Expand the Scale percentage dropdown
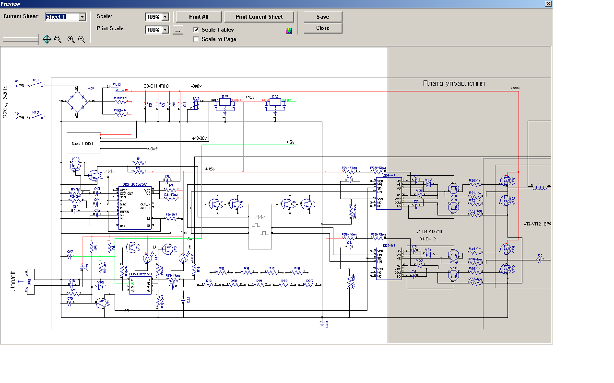The image size is (614, 383). [x=165, y=17]
